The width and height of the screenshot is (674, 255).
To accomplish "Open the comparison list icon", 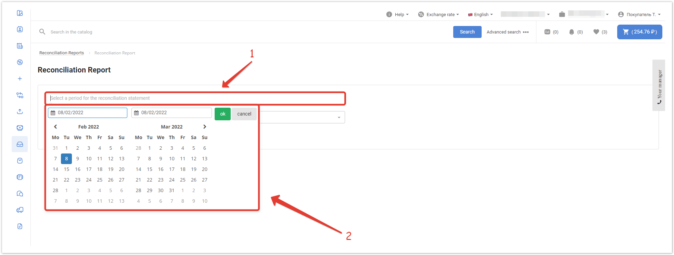I will (551, 32).
